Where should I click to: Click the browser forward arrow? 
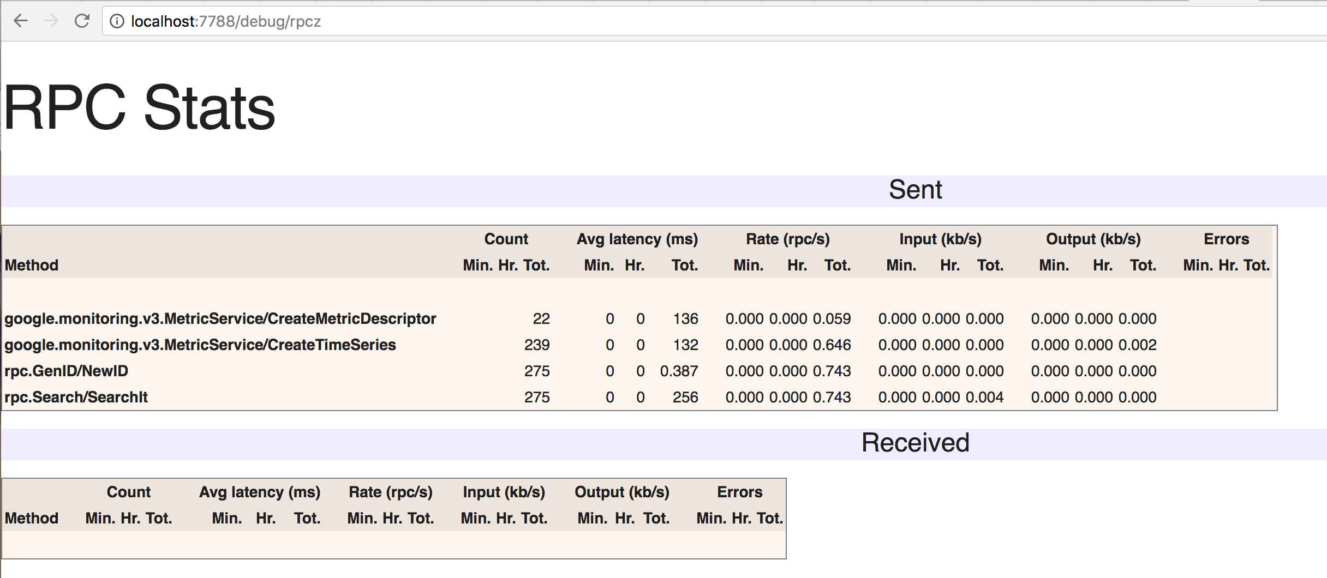click(x=51, y=21)
